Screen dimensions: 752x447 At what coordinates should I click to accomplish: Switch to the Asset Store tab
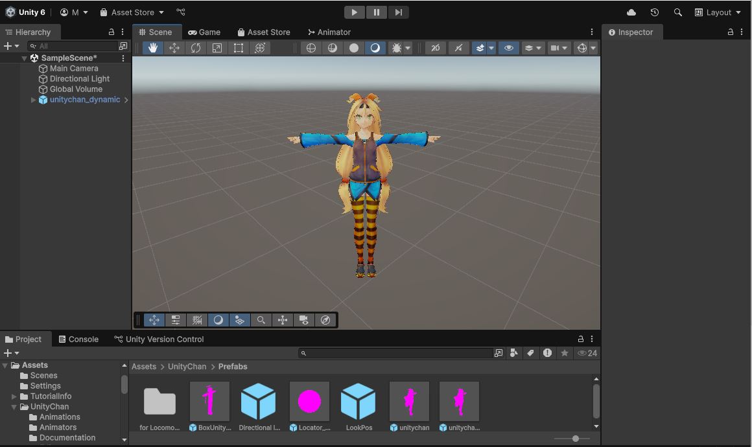264,32
